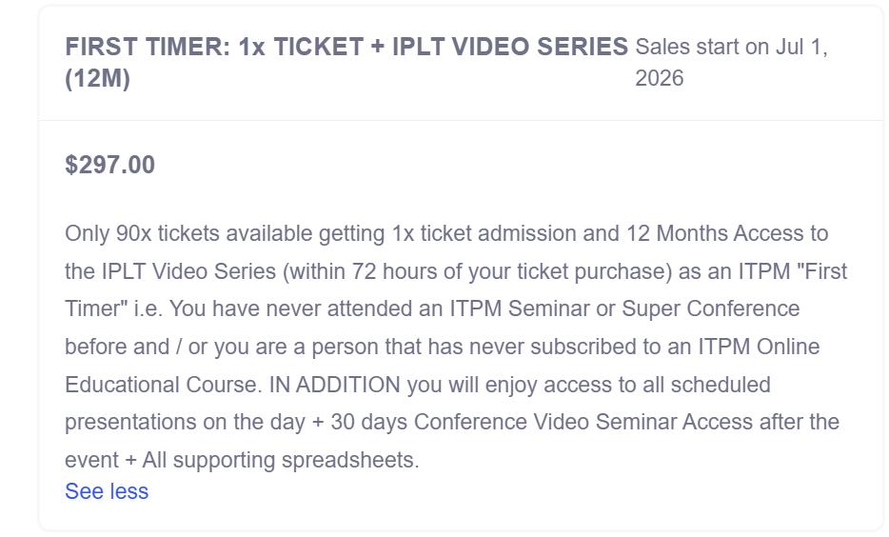Click the See less link
This screenshot has height=537, width=889.
pos(107,491)
